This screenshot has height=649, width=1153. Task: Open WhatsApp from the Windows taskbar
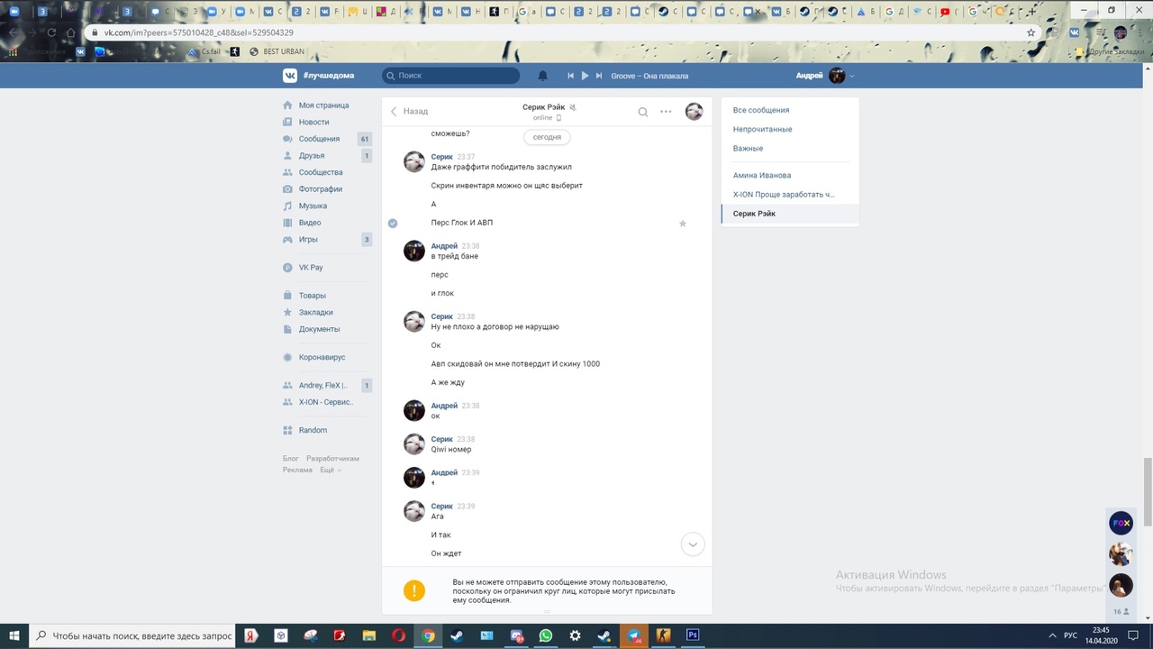point(545,635)
